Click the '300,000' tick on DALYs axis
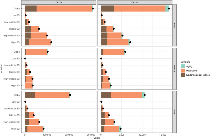Viewport: 210px width, 139px height. pos(91,135)
